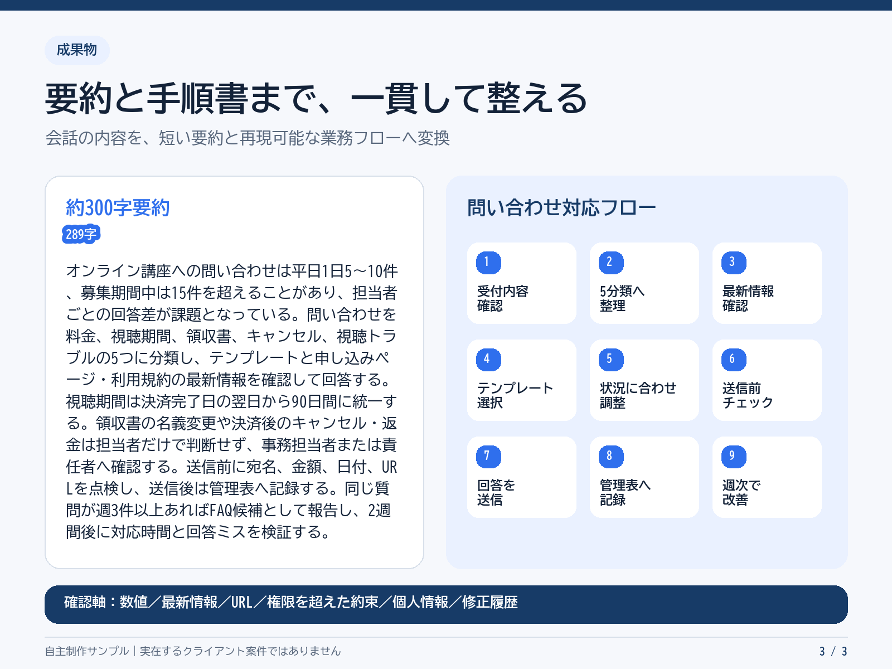Select the 受付内容確認 step label

503,299
